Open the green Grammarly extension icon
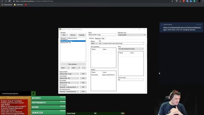The width and height of the screenshot is (204, 115). (194, 1)
